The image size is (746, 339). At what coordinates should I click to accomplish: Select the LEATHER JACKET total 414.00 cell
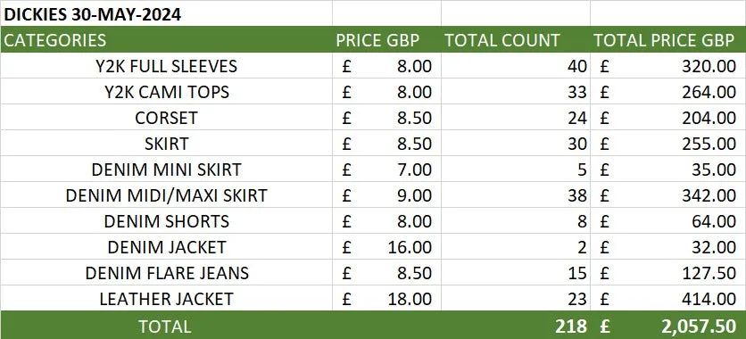(x=668, y=299)
